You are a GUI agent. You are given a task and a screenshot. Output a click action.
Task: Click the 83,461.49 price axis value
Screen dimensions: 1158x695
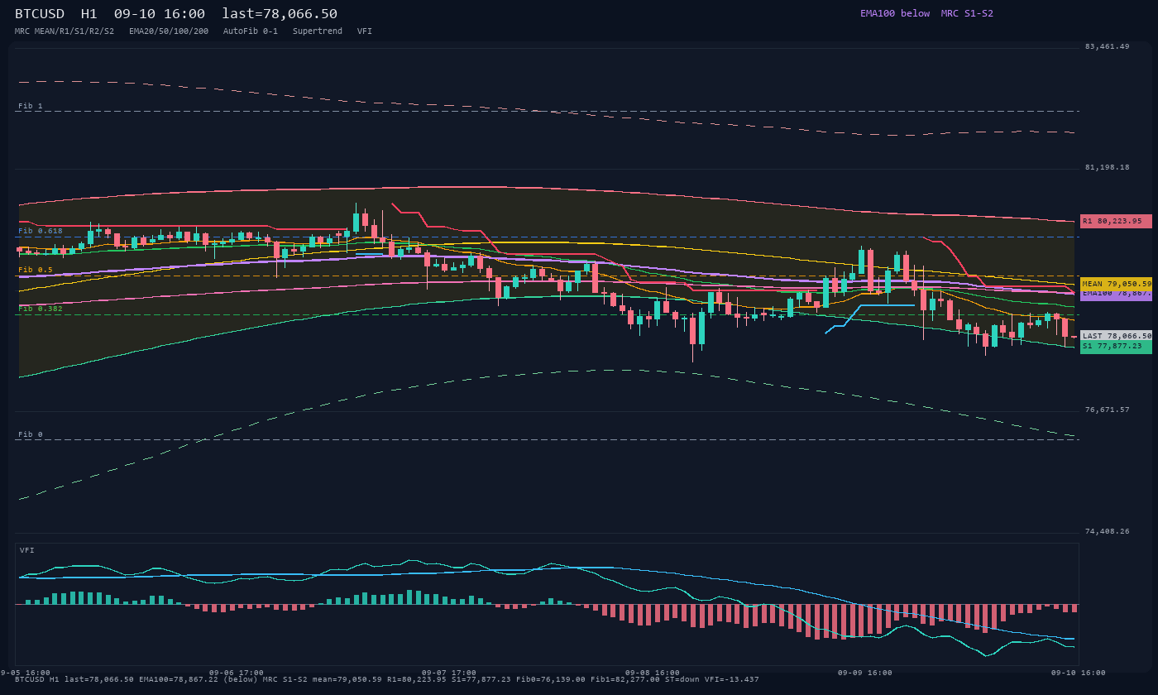(x=1107, y=46)
